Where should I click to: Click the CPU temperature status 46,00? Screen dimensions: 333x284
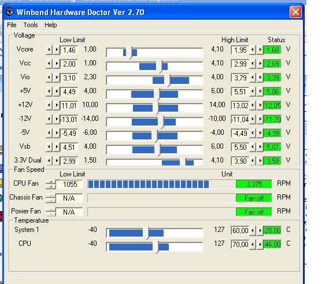coord(272,245)
